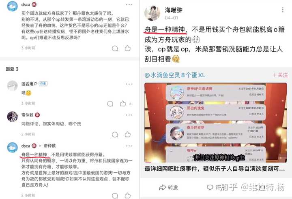Like dsca's bottom reply to 帝仲骸

click(128, 195)
